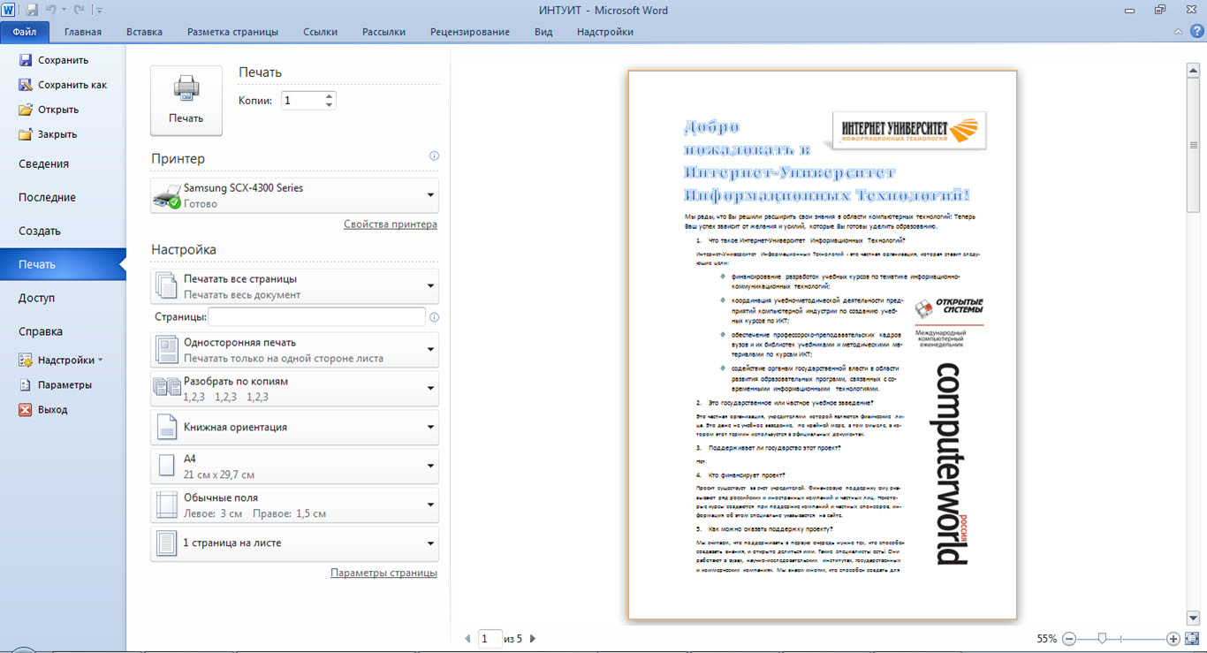Open the A4 paper size dropdown
Screen dimensions: 1207x653
coord(295,466)
